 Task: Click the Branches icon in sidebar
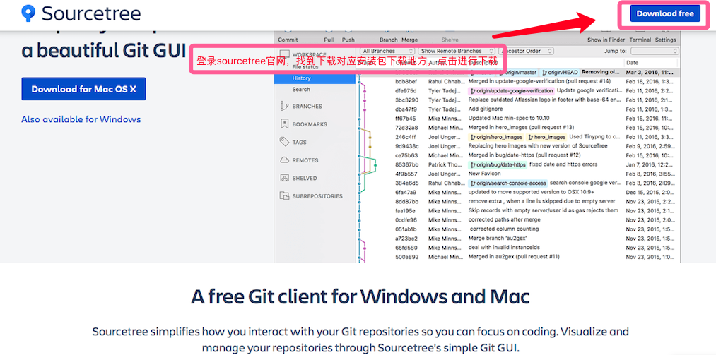tap(284, 106)
